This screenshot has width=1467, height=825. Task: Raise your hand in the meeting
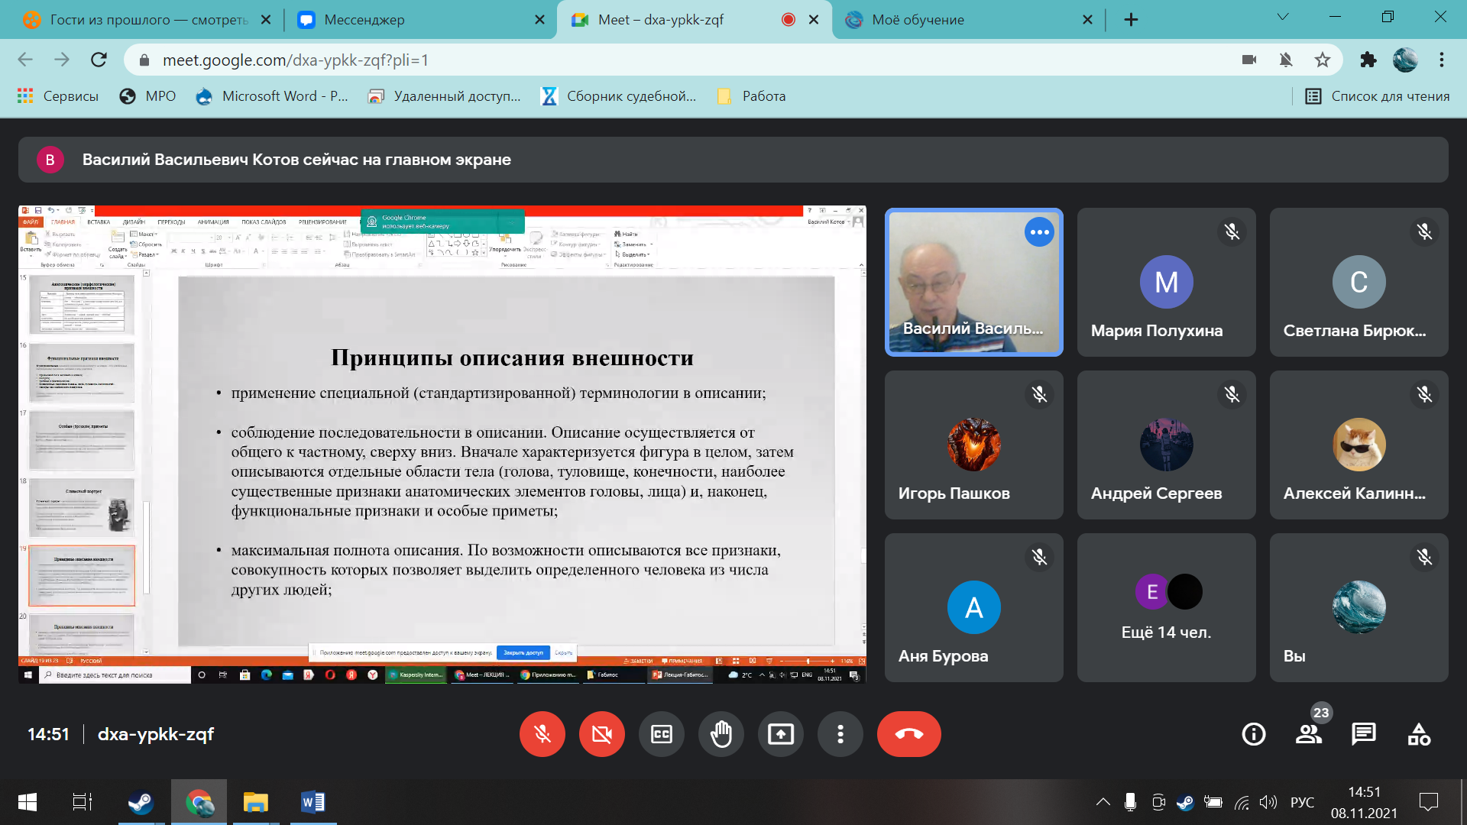721,734
